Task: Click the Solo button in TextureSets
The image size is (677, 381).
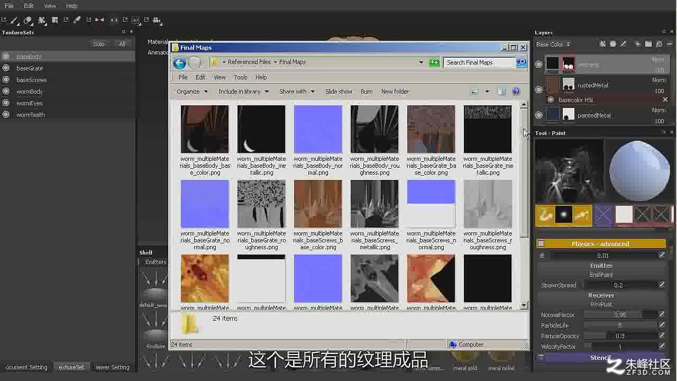Action: coord(99,44)
